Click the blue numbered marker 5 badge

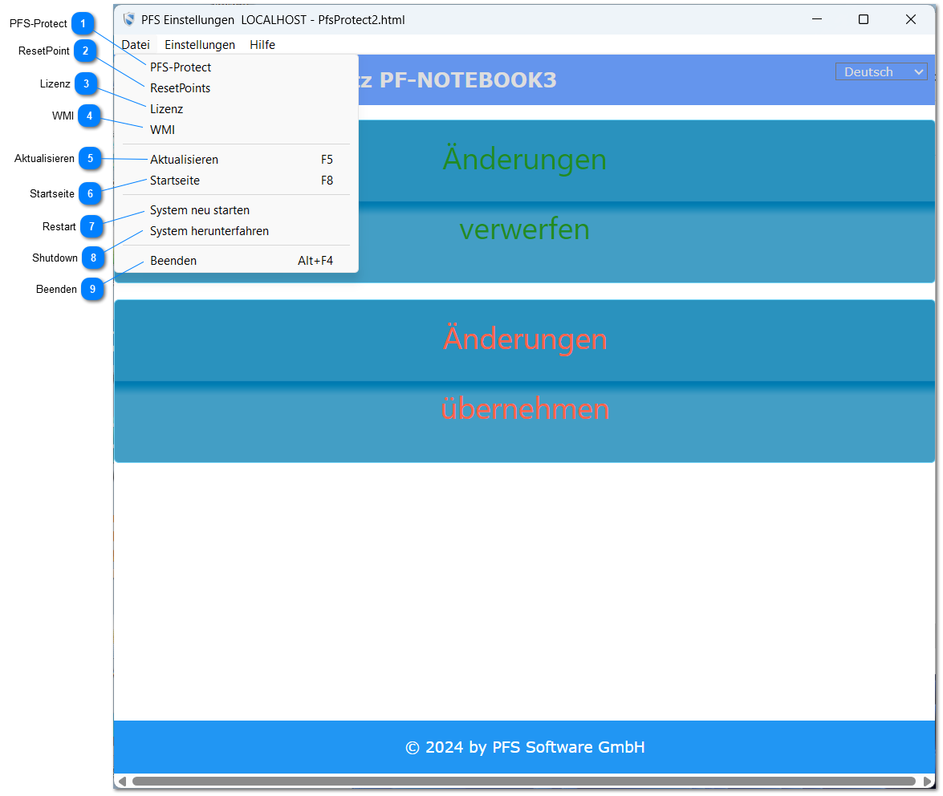[90, 159]
